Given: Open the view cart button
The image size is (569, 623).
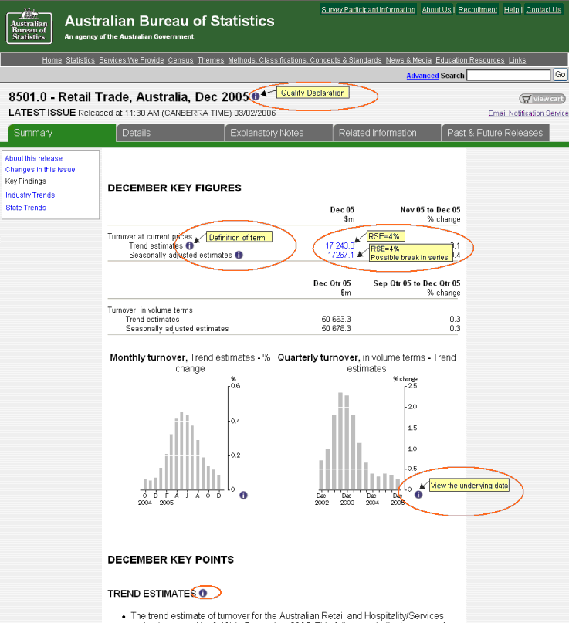Looking at the screenshot, I should point(543,99).
